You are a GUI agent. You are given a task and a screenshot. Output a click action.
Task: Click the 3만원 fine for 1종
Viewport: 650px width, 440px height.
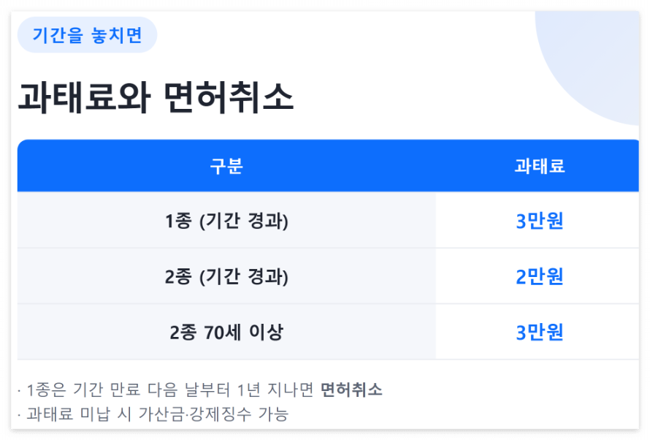click(539, 221)
